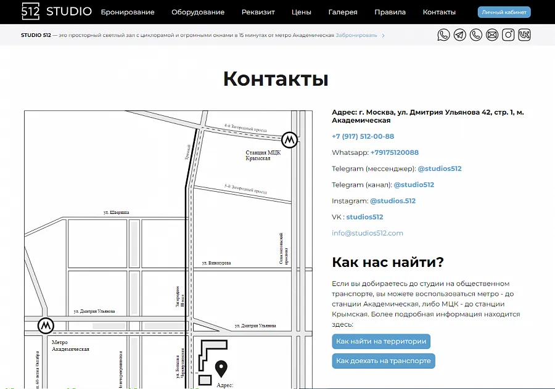This screenshot has width=555, height=389.
Task: Click the address text starting with Адрес: г. Москва
Action: click(x=428, y=116)
